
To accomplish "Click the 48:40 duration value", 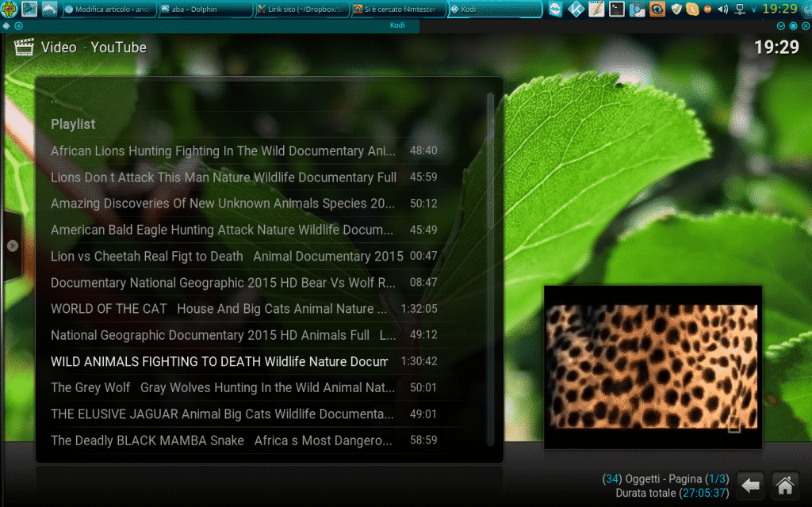I will click(x=423, y=151).
